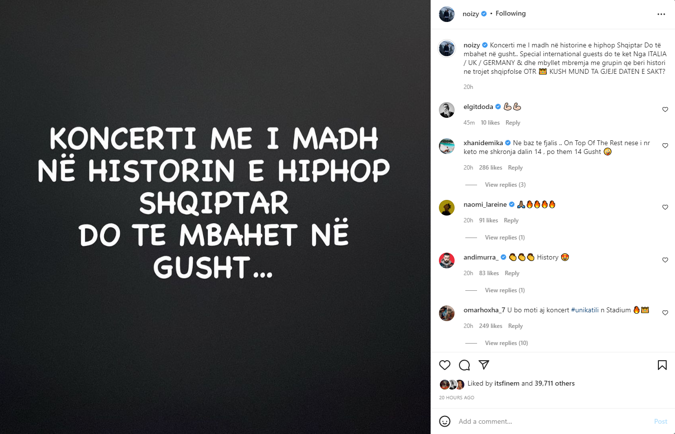This screenshot has width=675, height=434.
Task: Open noizy's profile picture in the post header
Action: coord(447,14)
